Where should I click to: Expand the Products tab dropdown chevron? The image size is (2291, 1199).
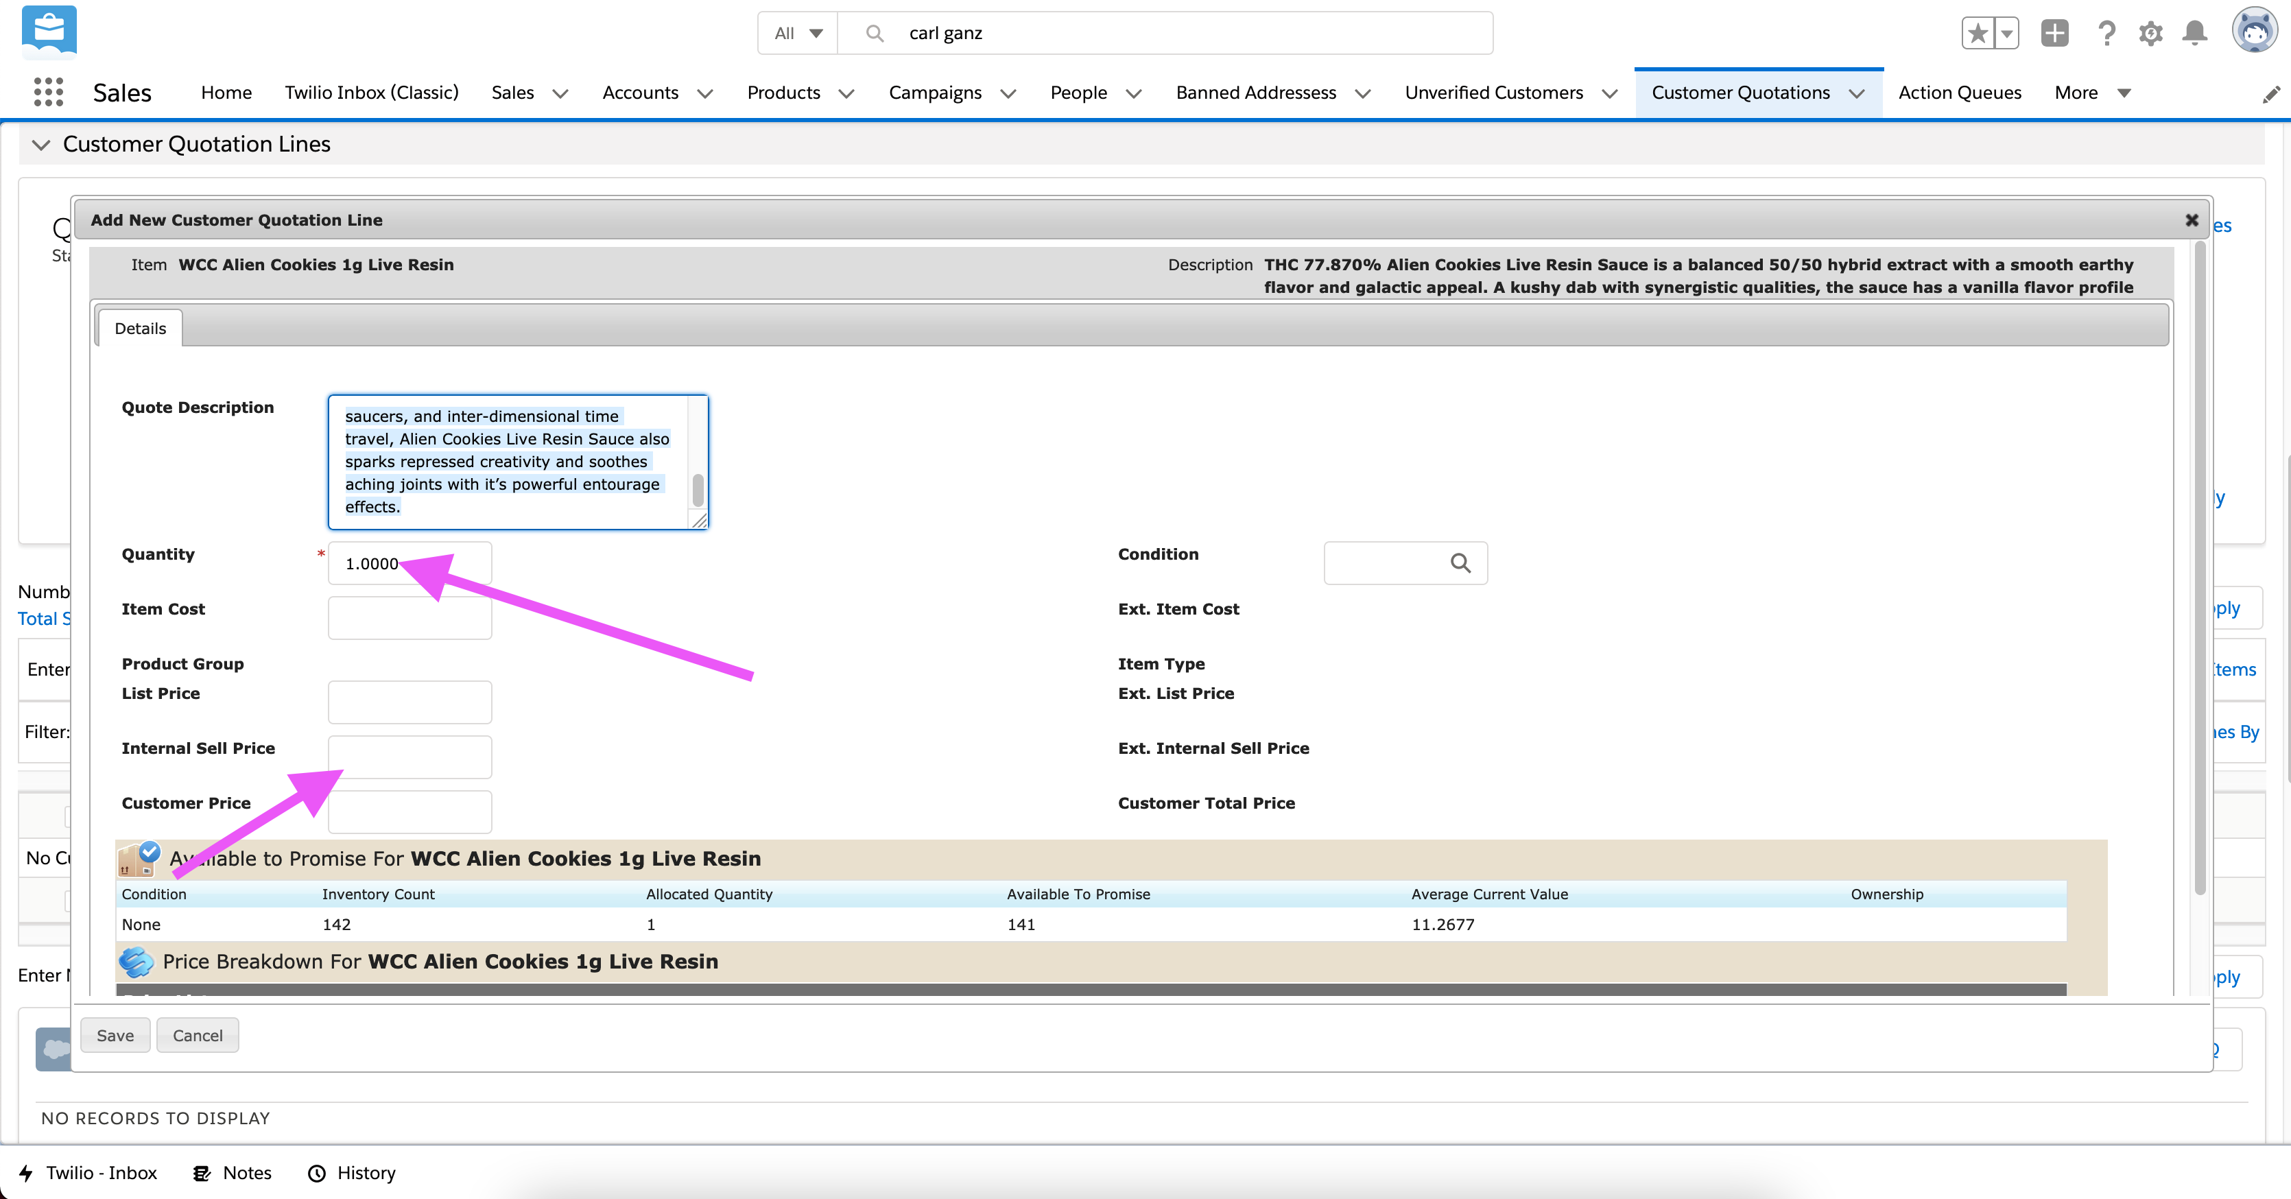[x=846, y=93]
